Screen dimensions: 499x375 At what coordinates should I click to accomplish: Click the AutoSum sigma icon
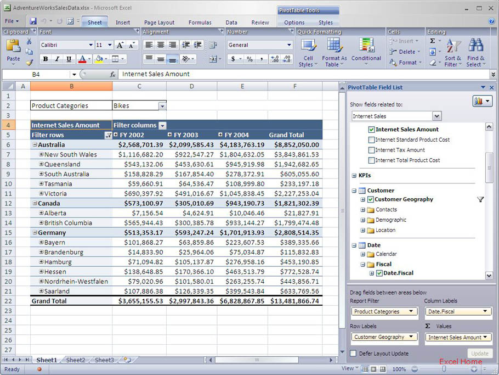433,41
